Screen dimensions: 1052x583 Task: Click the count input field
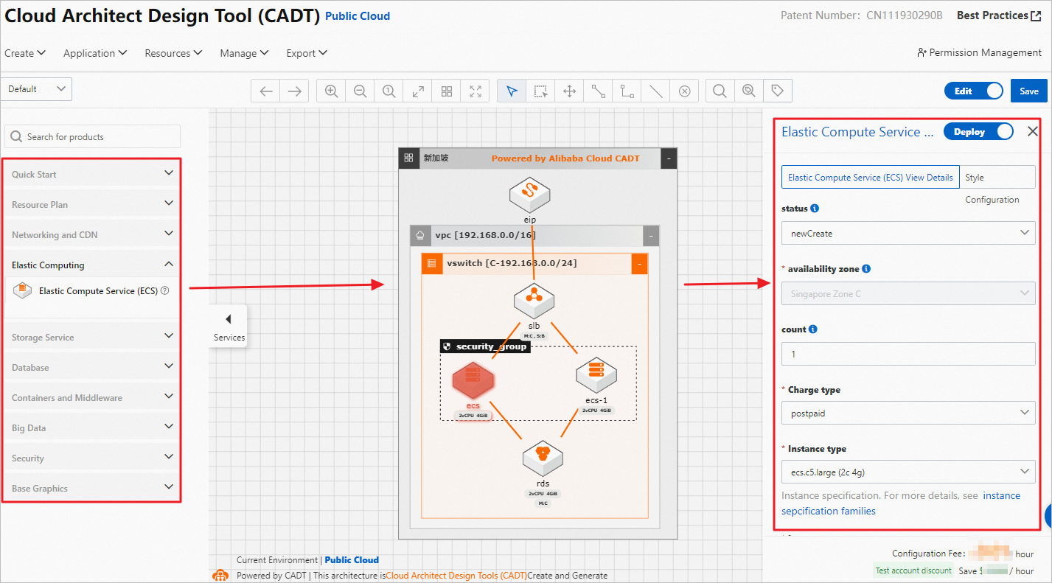(x=908, y=354)
